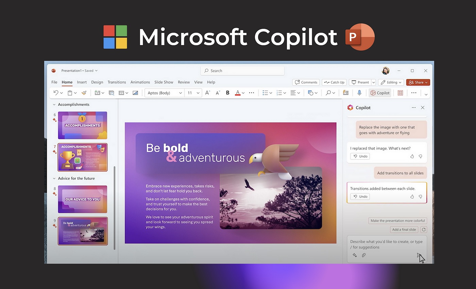This screenshot has height=289, width=476.
Task: Click the New Slide icon
Action: click(x=97, y=93)
